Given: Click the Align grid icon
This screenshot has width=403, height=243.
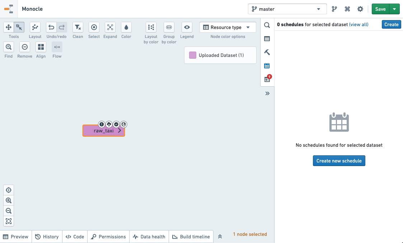Looking at the screenshot, I should pyautogui.click(x=41, y=47).
